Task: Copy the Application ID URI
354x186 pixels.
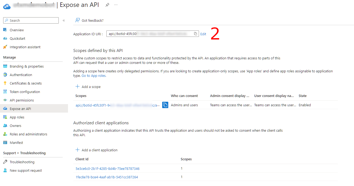Action: coord(195,34)
